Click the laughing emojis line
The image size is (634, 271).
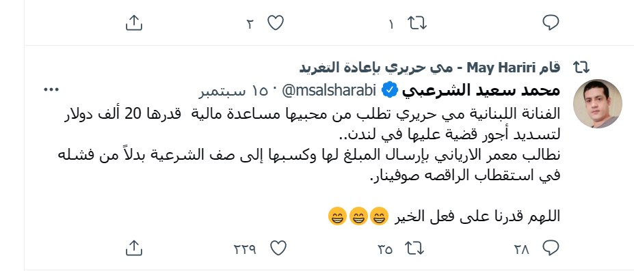click(x=444, y=216)
